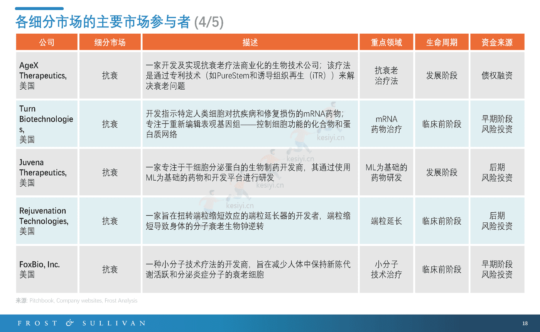Click 临床前阶段 in the FoxBio row
Screen dimensions: 540x332
(x=442, y=269)
